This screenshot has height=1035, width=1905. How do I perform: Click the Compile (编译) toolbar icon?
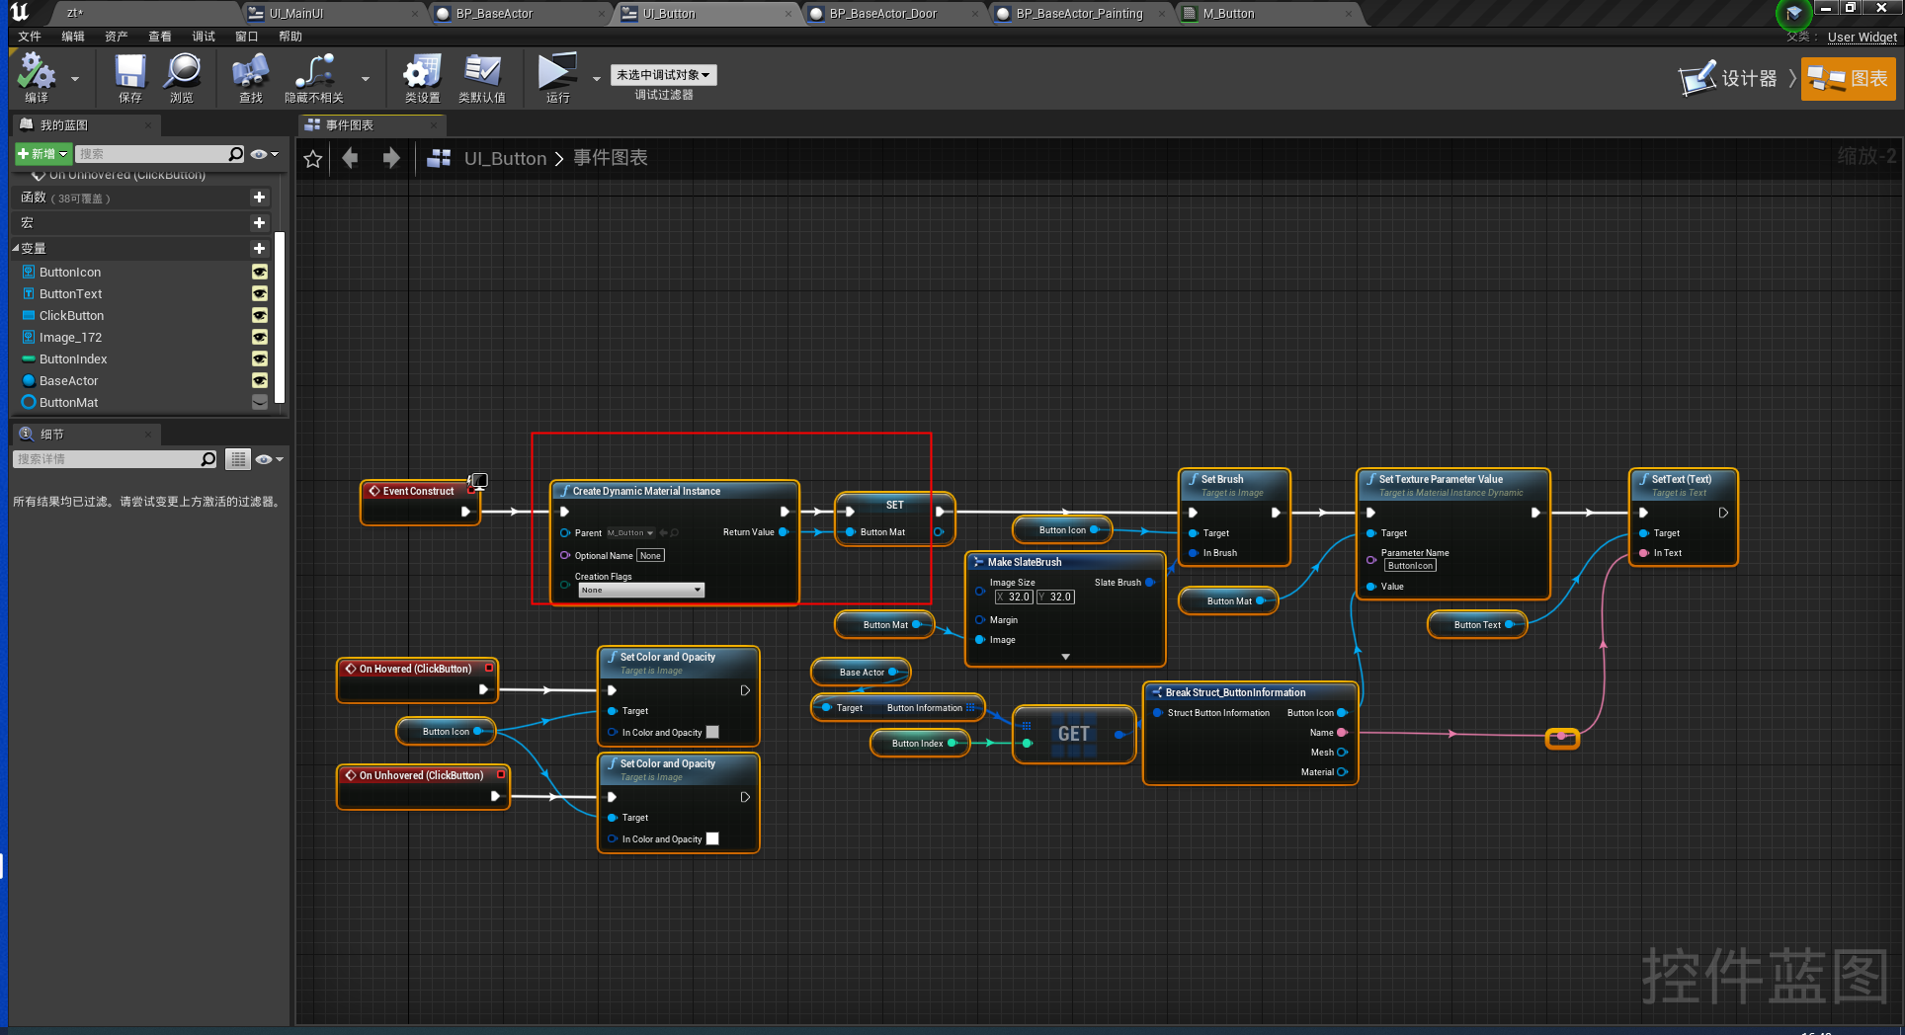coord(37,71)
